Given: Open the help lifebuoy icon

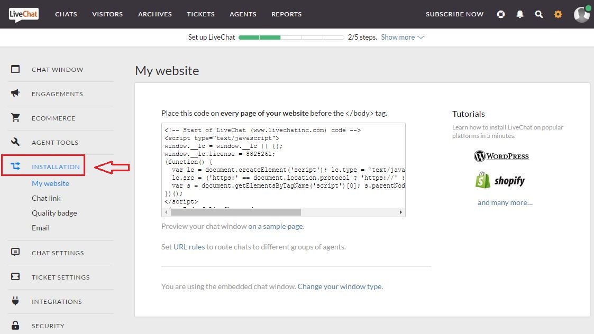Looking at the screenshot, I should pyautogui.click(x=501, y=14).
